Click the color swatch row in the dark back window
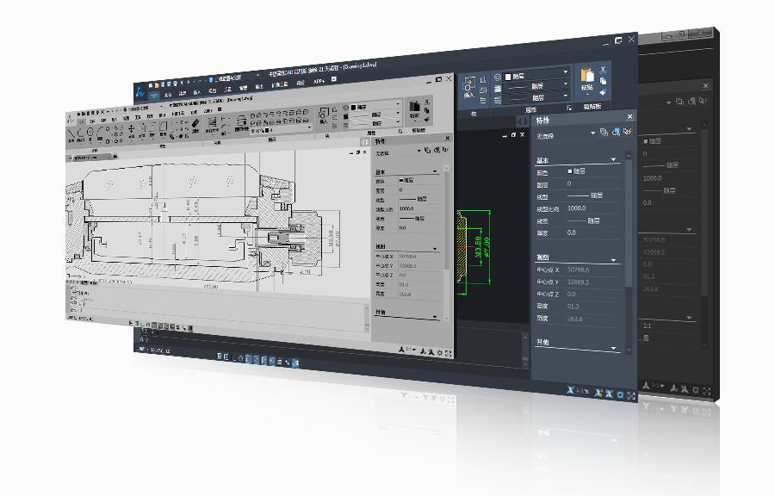This screenshot has width=775, height=496. [652, 141]
